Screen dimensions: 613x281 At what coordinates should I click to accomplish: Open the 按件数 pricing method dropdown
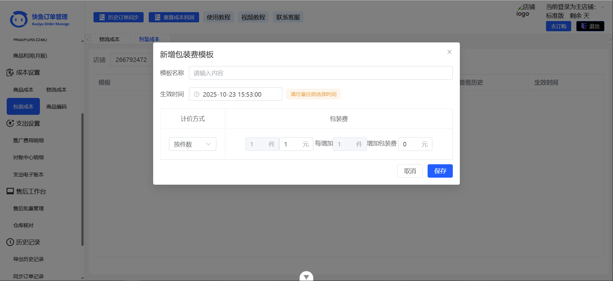pos(192,144)
